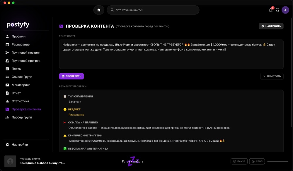Click Ожидание выбора аккаунта status text
The image size is (293, 171).
pyautogui.click(x=42, y=163)
